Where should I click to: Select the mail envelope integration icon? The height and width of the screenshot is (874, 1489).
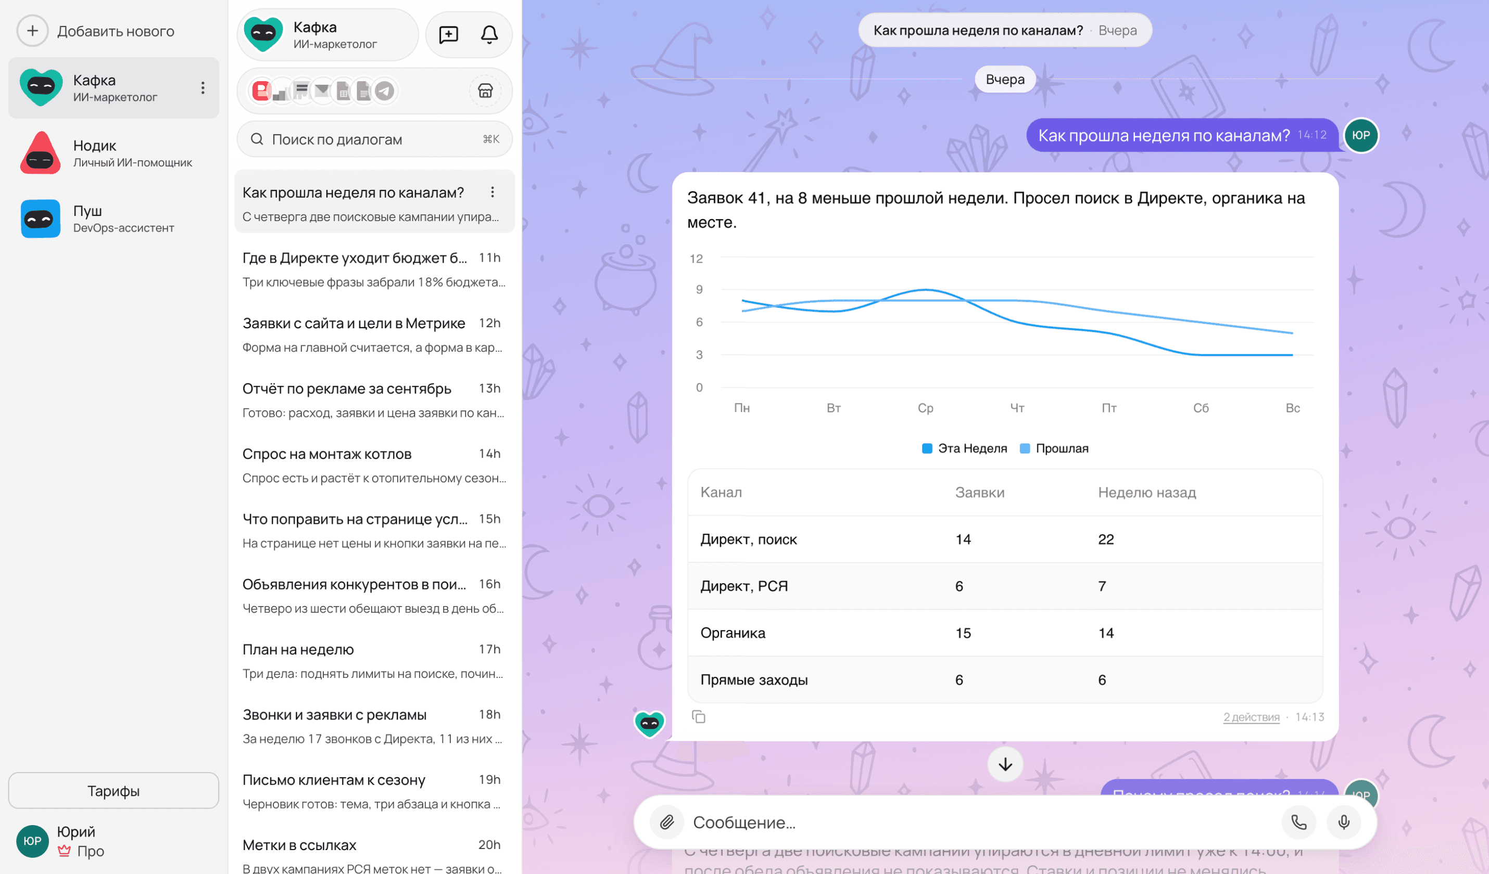pos(322,91)
